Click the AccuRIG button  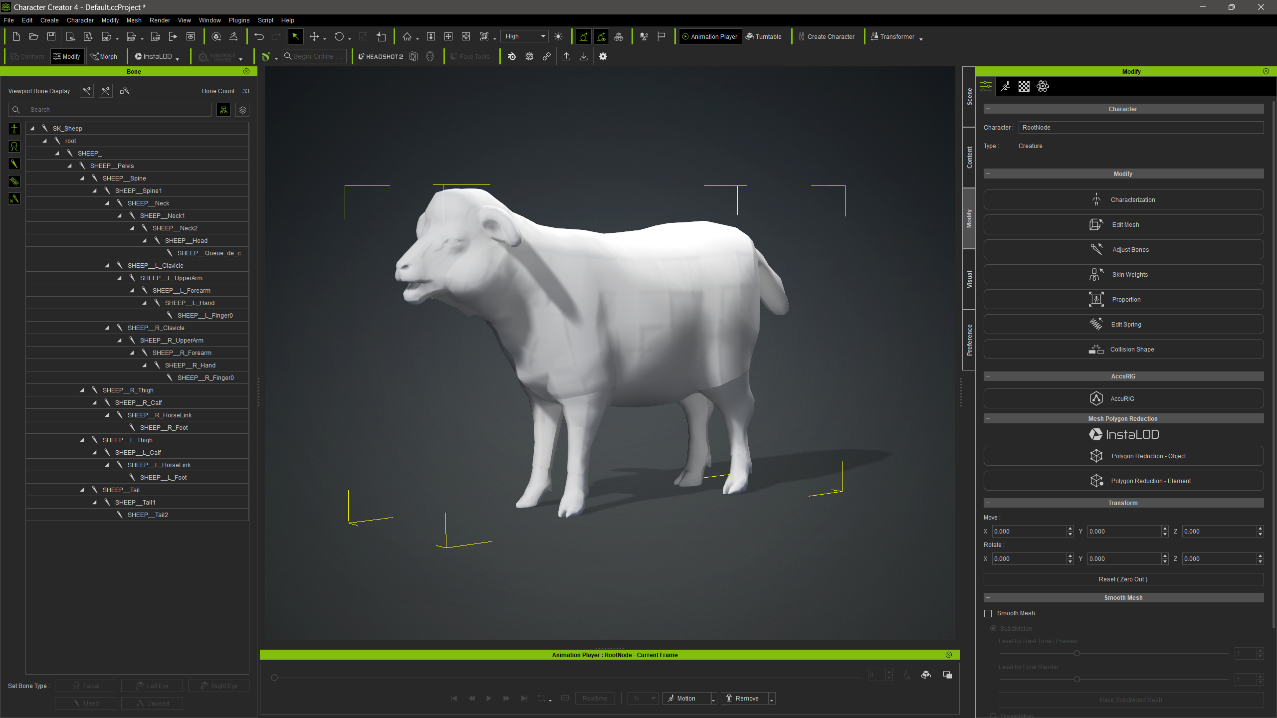pyautogui.click(x=1123, y=398)
